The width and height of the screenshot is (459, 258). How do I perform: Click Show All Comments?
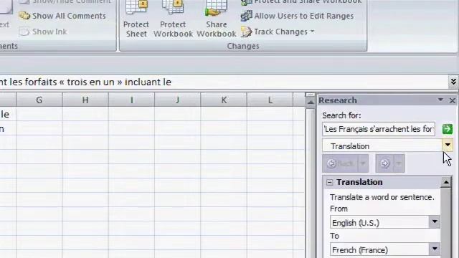(x=62, y=16)
